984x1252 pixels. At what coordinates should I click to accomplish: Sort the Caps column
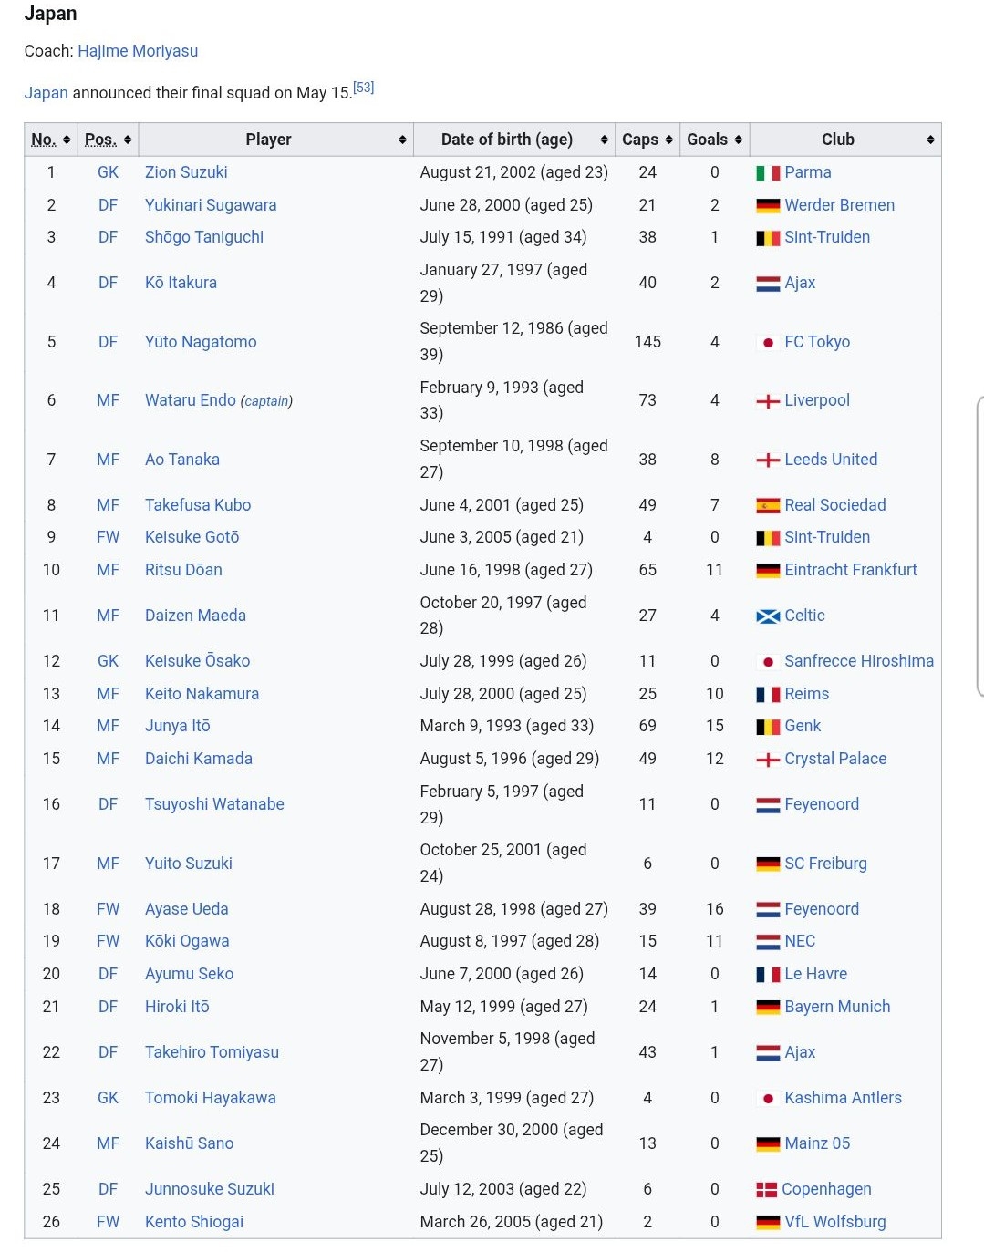[668, 140]
